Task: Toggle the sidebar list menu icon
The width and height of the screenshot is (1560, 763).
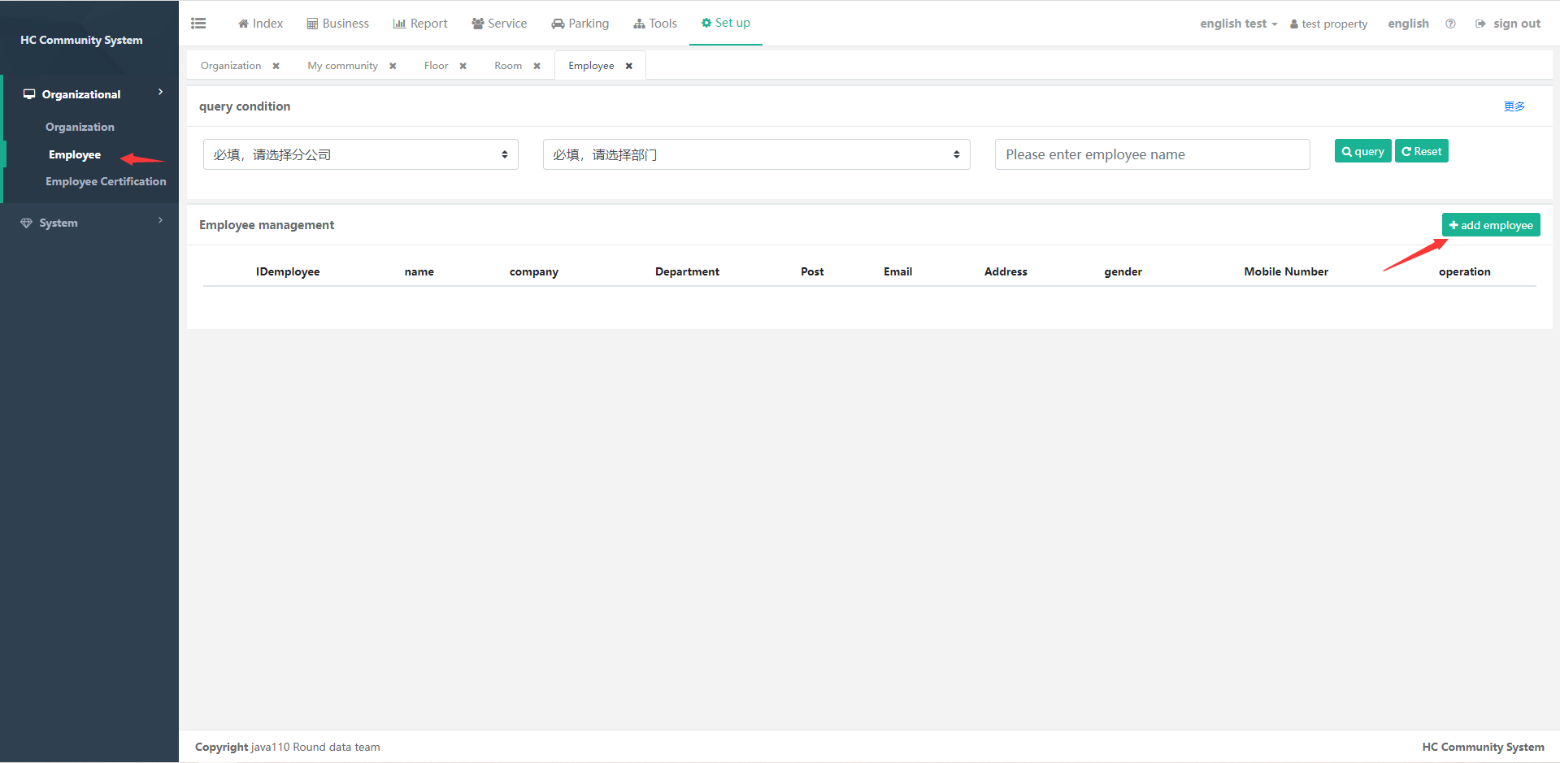Action: (x=198, y=24)
